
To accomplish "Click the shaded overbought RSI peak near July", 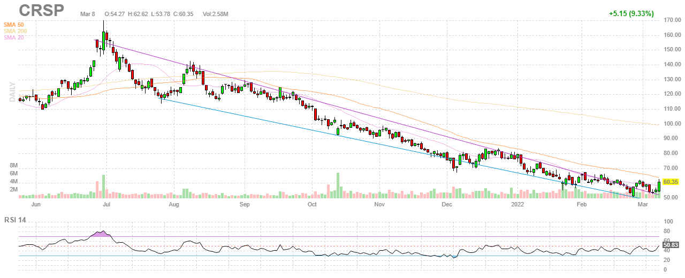I will (x=101, y=234).
